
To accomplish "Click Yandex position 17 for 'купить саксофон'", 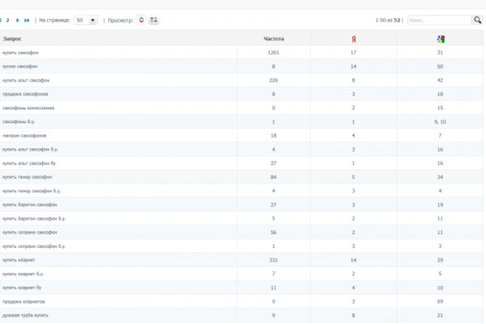I will (x=353, y=53).
